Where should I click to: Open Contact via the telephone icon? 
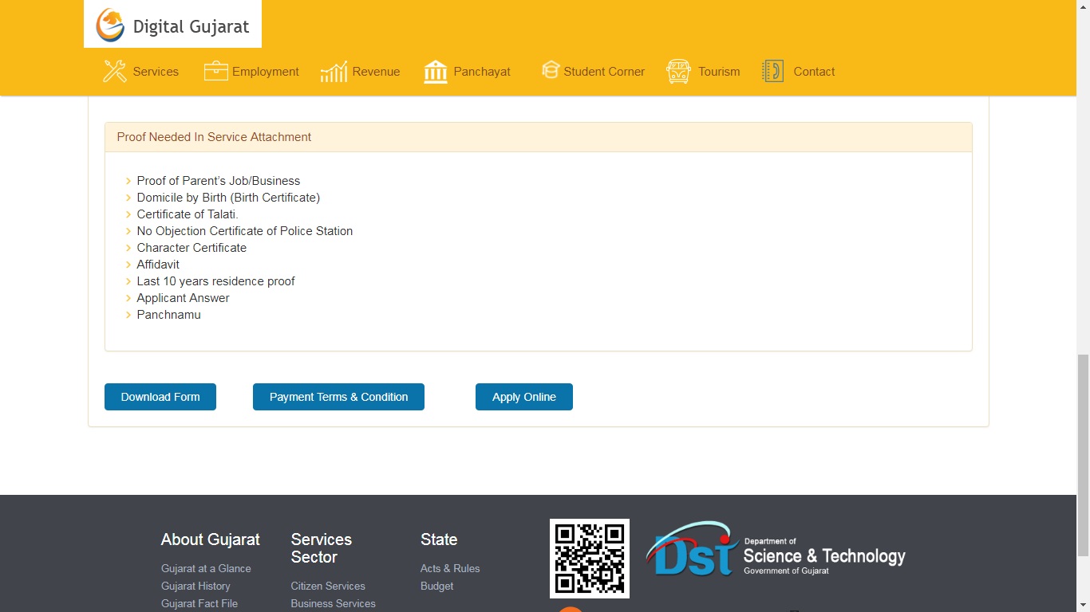click(772, 71)
